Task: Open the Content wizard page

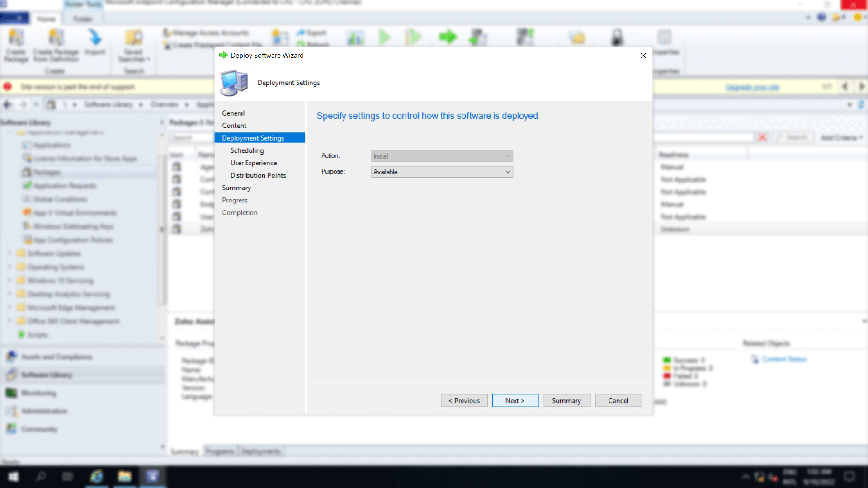Action: pyautogui.click(x=234, y=126)
